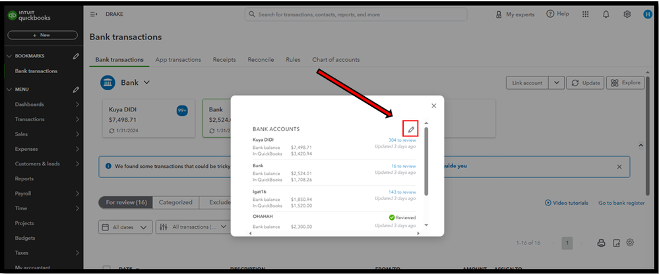Click the pencil edit icon in Bank Accounts popup
This screenshot has height=274, width=659.
pos(410,129)
